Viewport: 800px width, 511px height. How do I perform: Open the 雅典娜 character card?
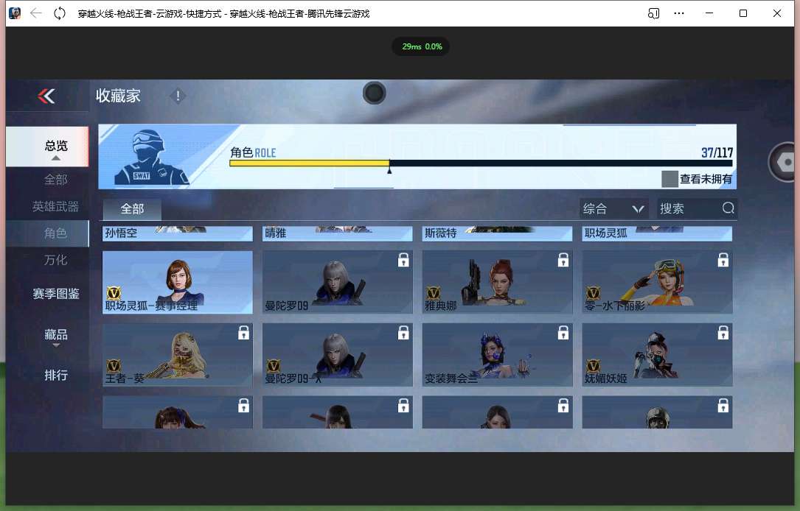pos(498,282)
